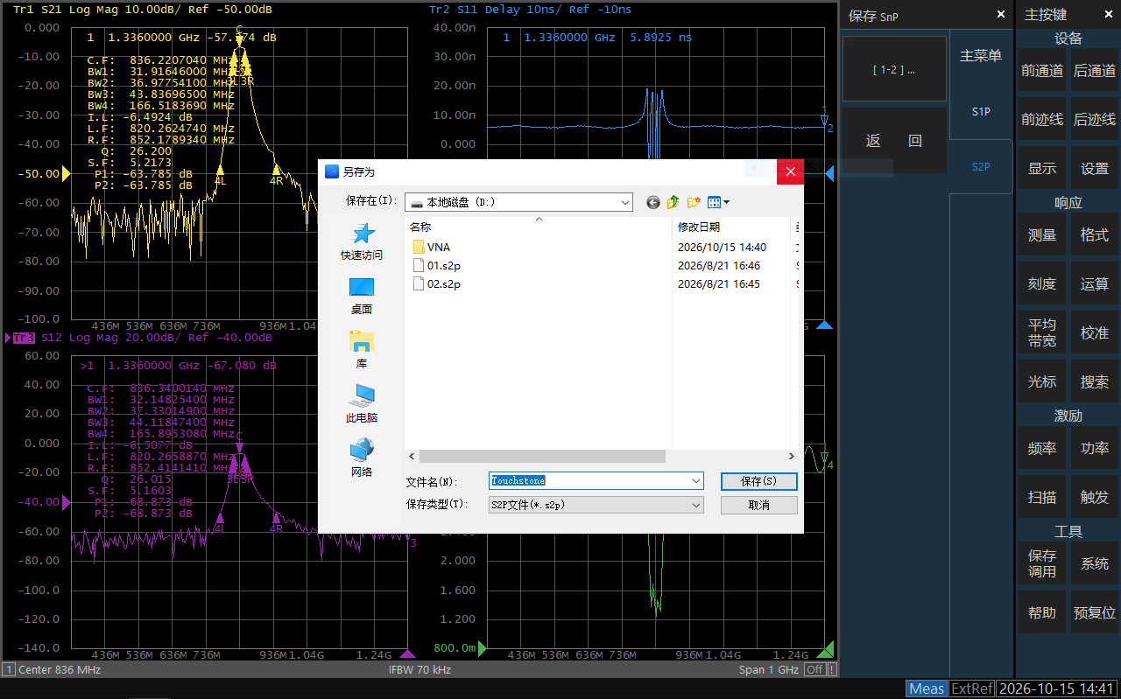This screenshot has width=1121, height=699.
Task: Open the view menu icon in dialog
Action: (718, 202)
